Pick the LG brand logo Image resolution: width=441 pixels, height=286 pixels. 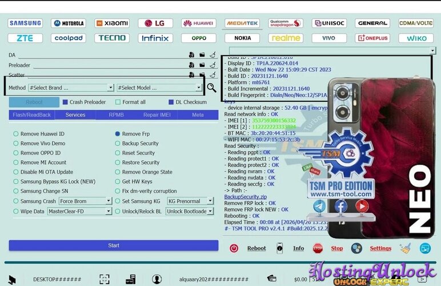(x=155, y=23)
